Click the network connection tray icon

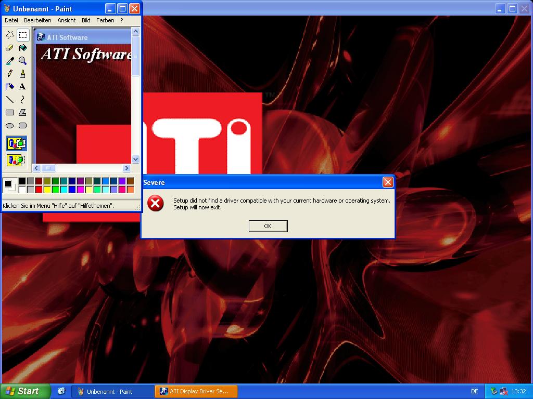(493, 392)
